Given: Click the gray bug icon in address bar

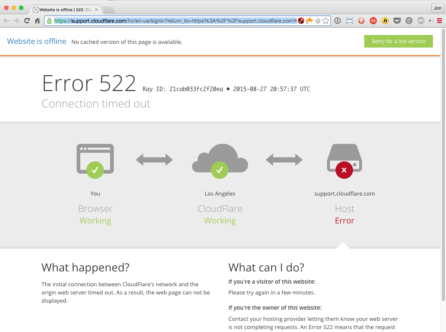Looking at the screenshot, I should [318, 21].
